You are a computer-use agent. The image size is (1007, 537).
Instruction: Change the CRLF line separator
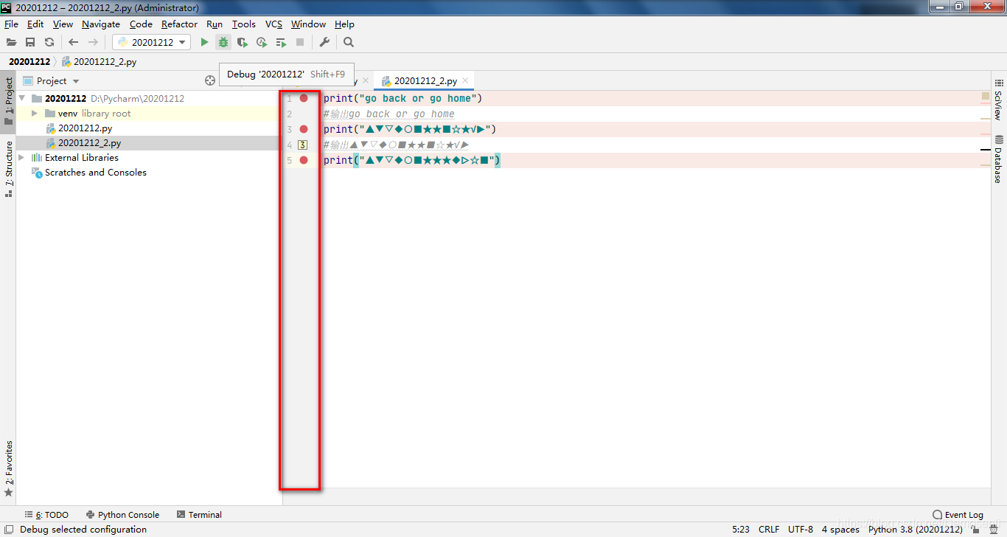click(x=769, y=529)
